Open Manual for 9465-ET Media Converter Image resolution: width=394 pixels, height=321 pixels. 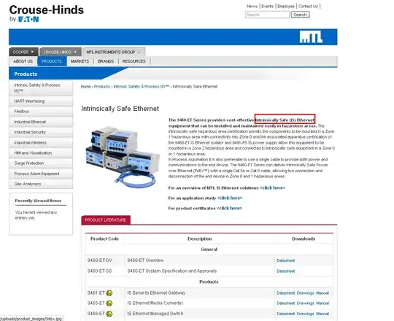tap(322, 303)
